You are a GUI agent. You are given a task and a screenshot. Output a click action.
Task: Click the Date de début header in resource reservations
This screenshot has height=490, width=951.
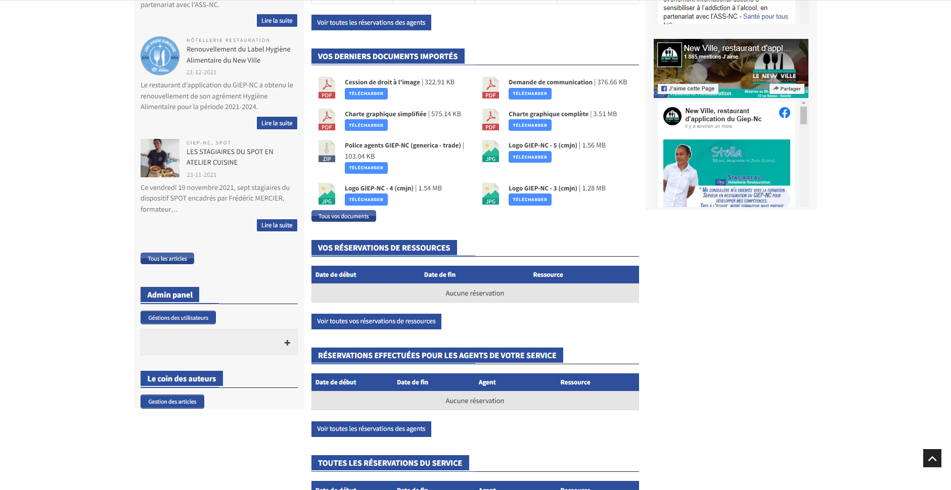[336, 275]
